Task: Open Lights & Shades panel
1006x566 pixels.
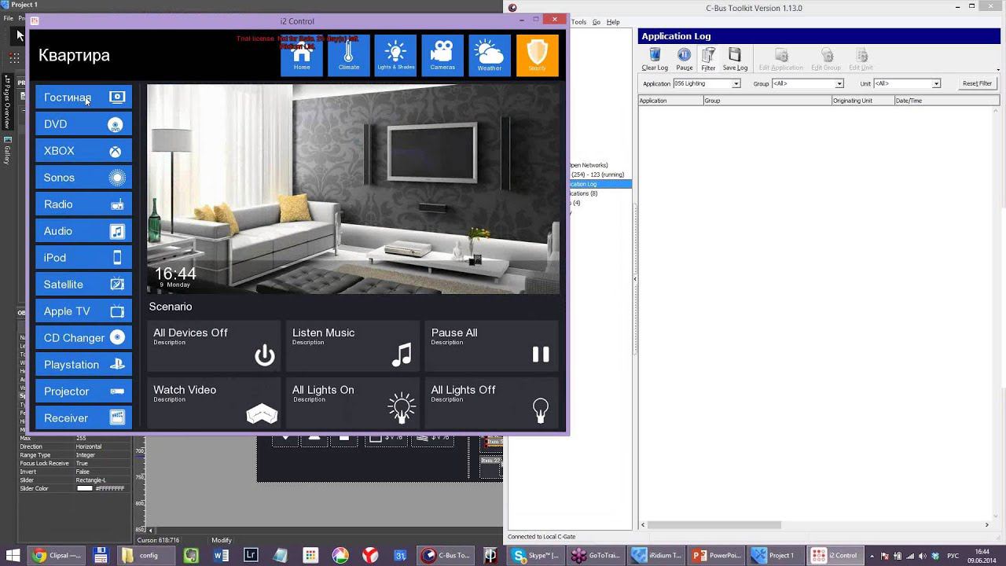Action: pos(395,55)
